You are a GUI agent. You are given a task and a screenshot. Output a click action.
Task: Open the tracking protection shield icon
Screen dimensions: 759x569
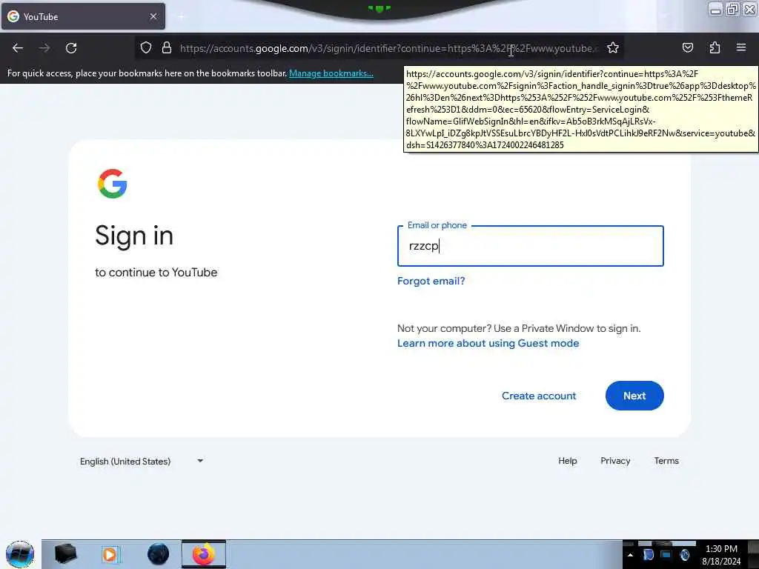(x=146, y=48)
